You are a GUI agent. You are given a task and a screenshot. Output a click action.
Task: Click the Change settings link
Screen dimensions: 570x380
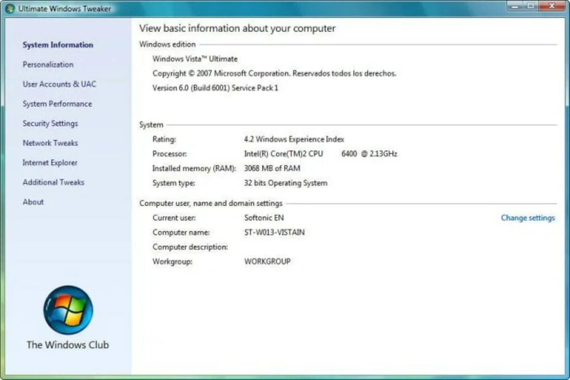tap(528, 218)
